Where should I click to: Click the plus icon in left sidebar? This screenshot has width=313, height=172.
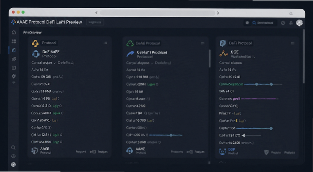tap(14, 82)
